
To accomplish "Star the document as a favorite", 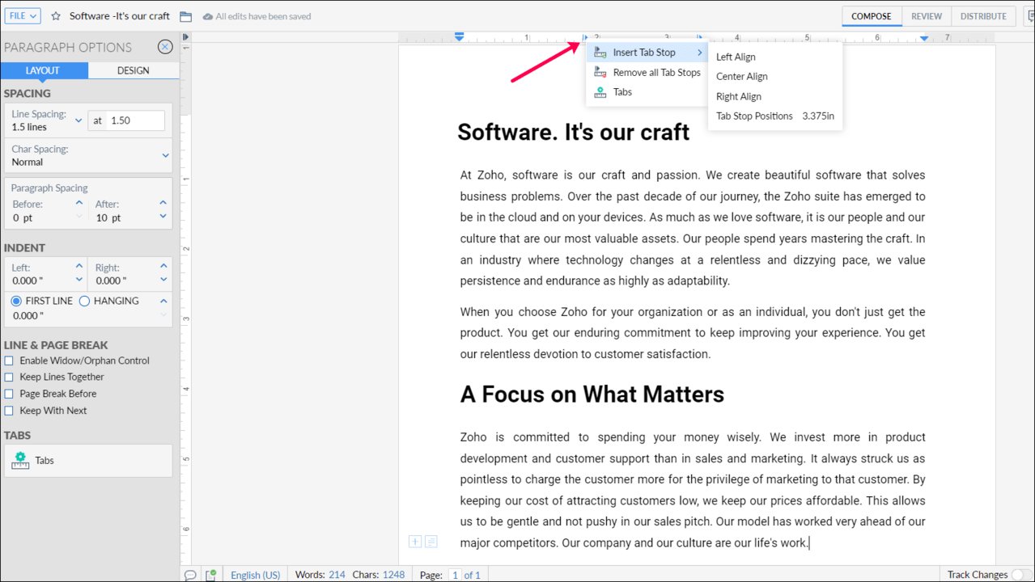I will point(56,16).
